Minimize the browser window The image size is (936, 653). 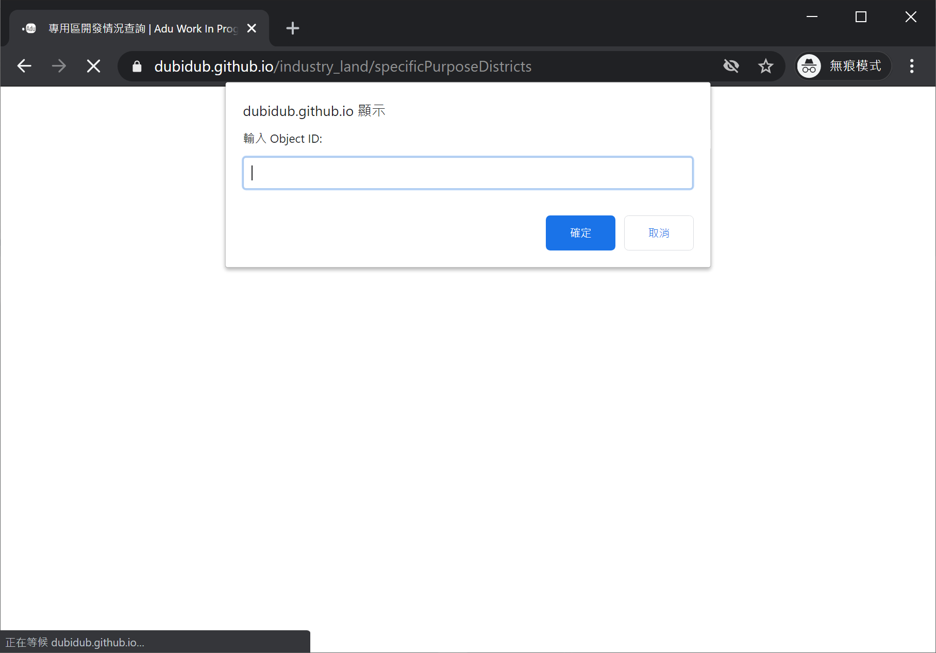point(812,17)
